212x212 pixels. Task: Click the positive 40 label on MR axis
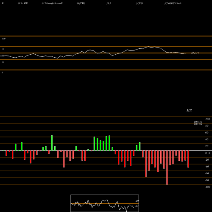[207, 139]
